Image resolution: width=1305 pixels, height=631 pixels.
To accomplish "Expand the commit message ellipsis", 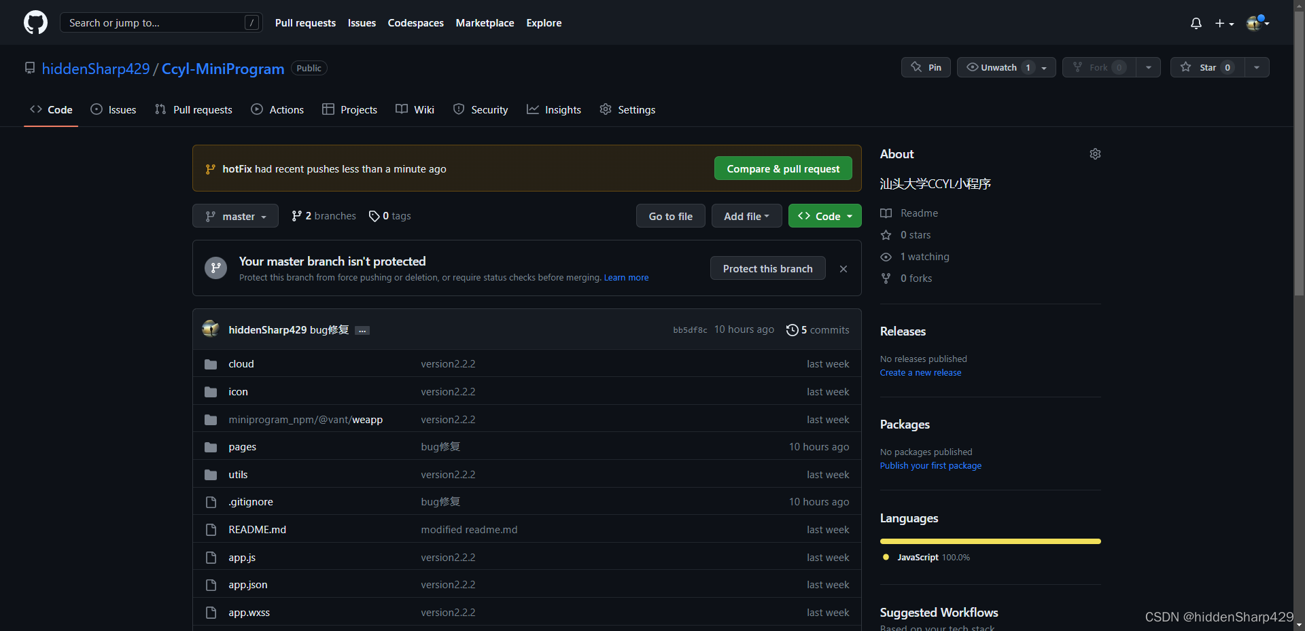I will click(362, 331).
